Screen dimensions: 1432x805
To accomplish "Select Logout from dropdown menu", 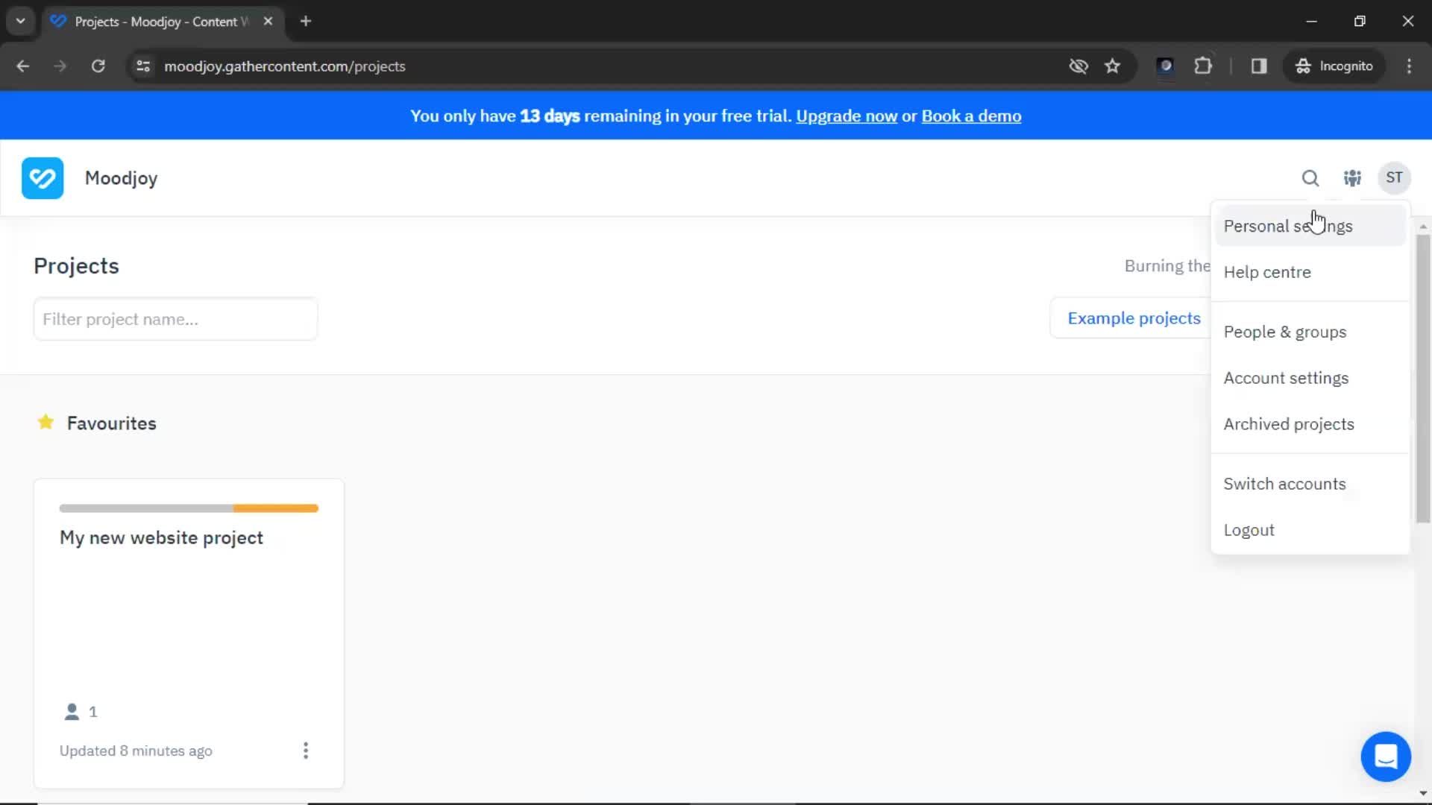I will pyautogui.click(x=1249, y=528).
